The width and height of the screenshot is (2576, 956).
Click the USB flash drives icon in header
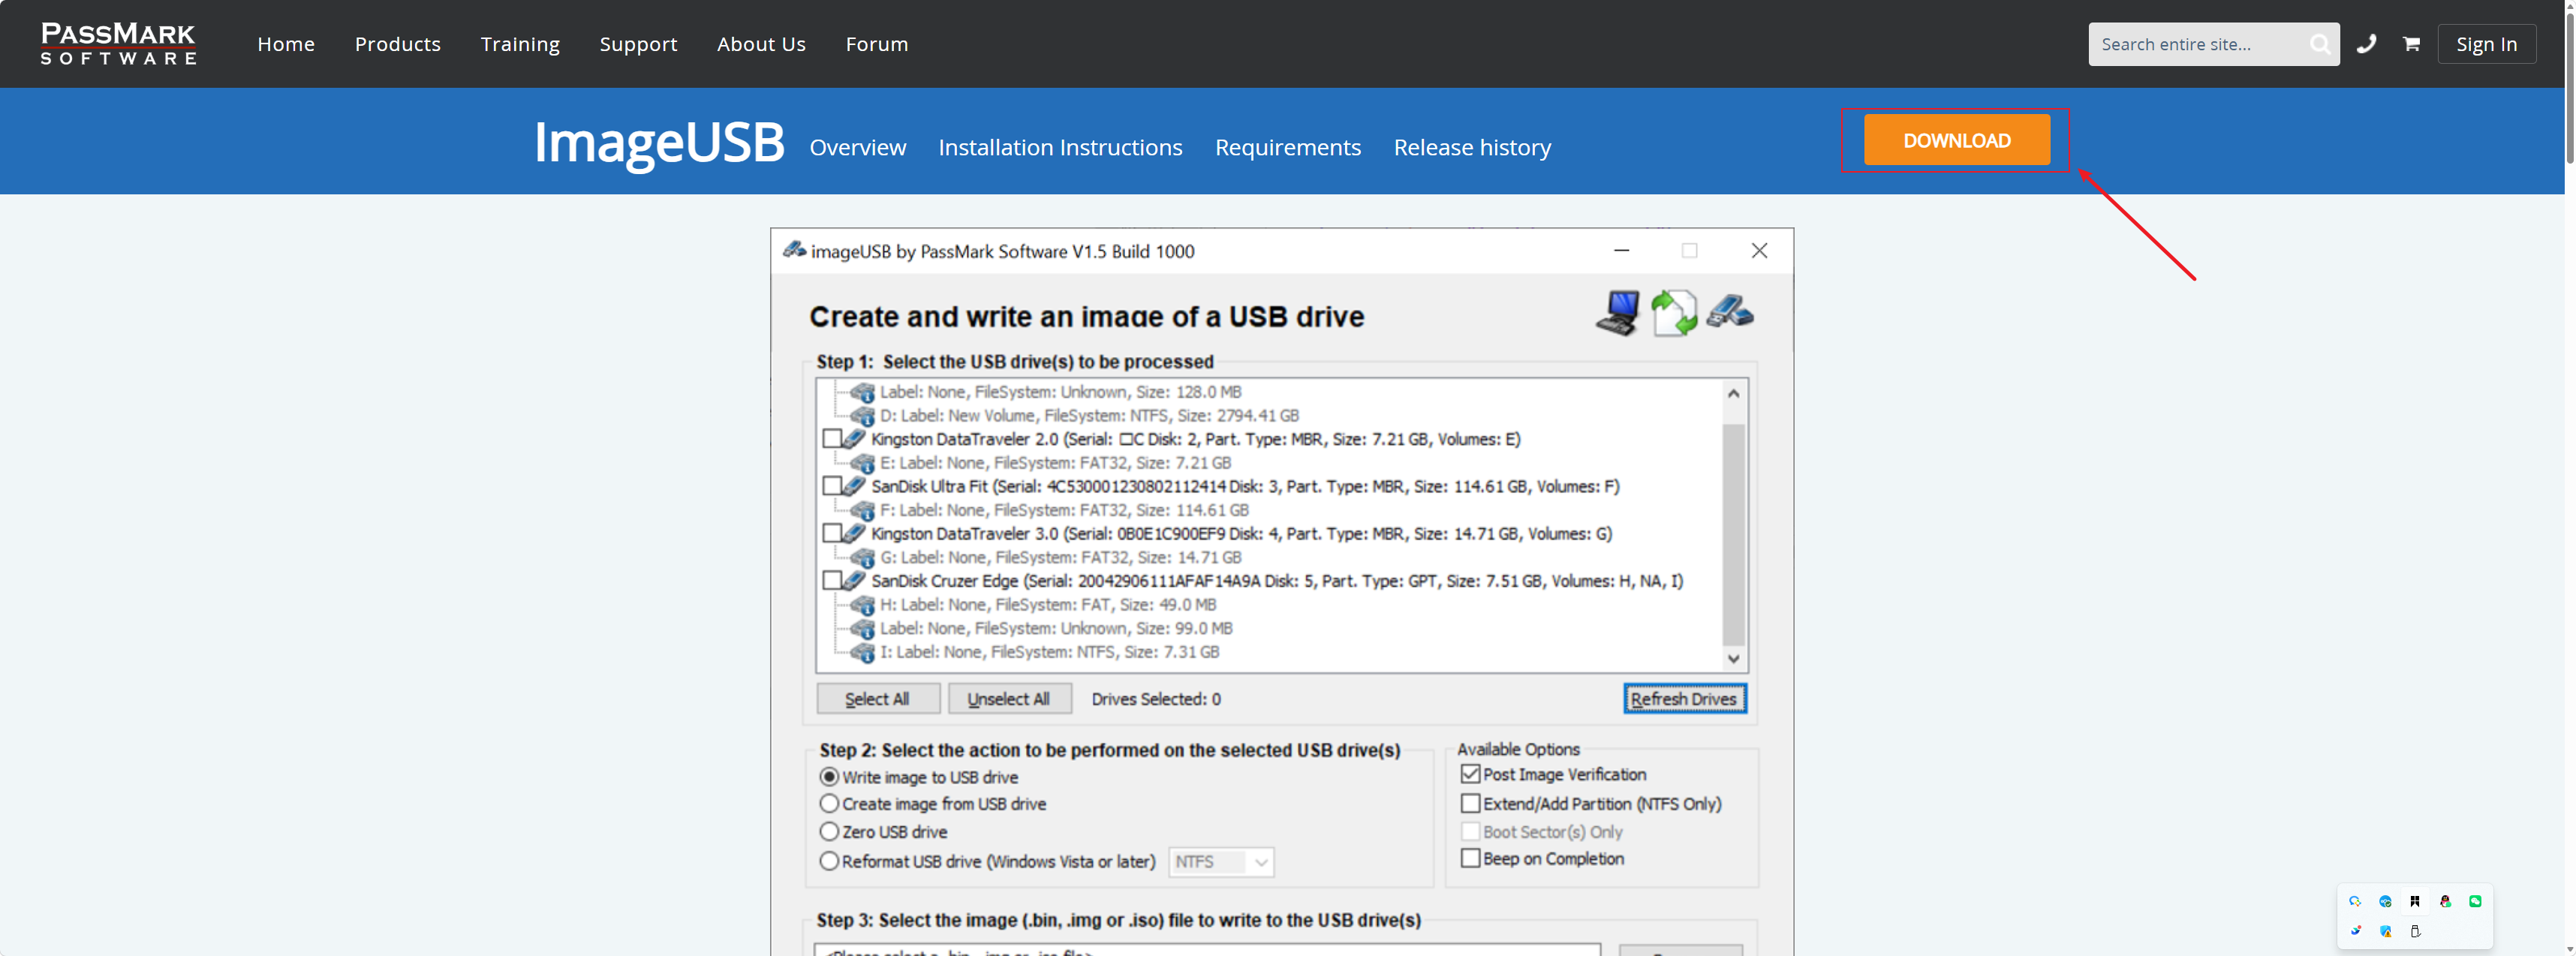tap(1730, 311)
